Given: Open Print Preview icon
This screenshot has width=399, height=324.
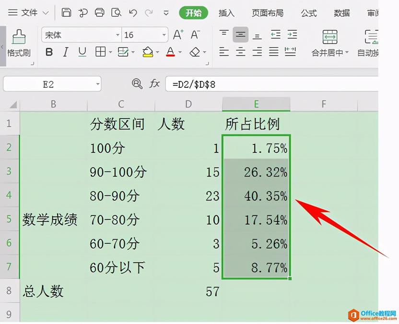Looking at the screenshot, I should point(116,12).
